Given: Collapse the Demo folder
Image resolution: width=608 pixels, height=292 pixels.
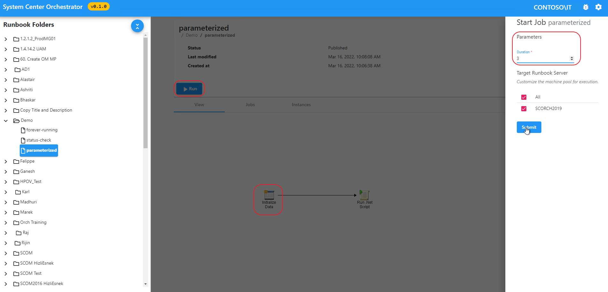Looking at the screenshot, I should point(5,120).
